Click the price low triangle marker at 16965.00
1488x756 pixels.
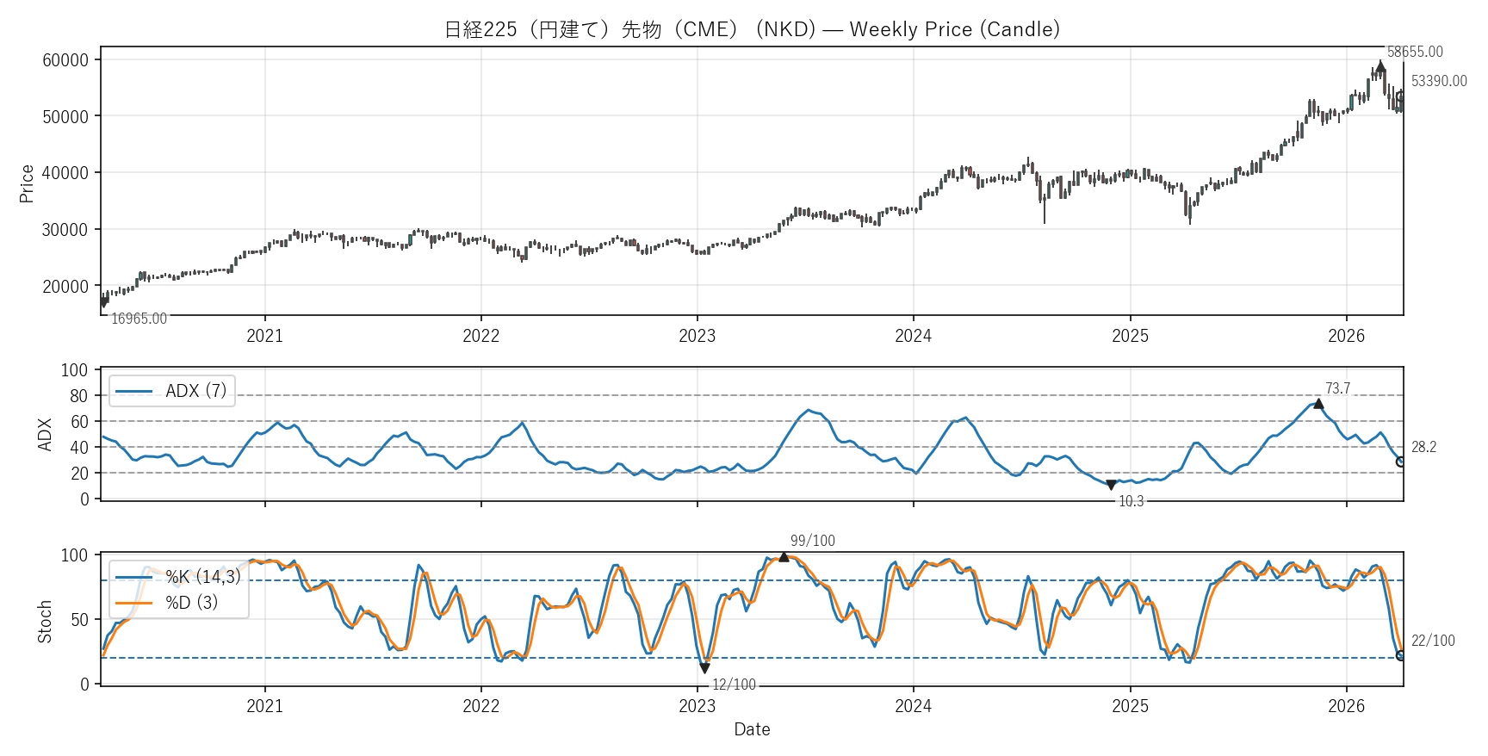pos(104,302)
